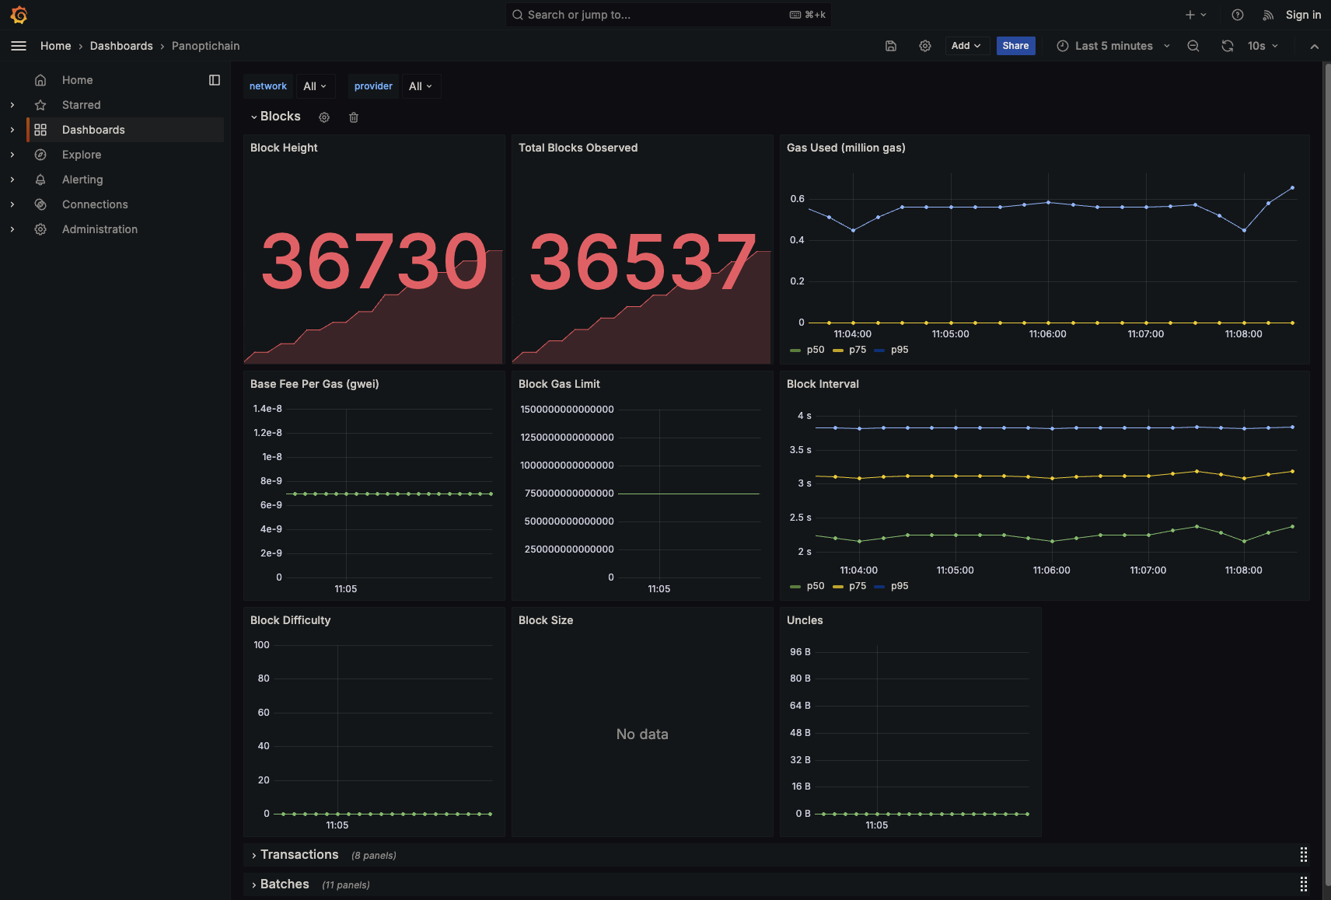Click the Alerting bell icon

[x=40, y=180]
